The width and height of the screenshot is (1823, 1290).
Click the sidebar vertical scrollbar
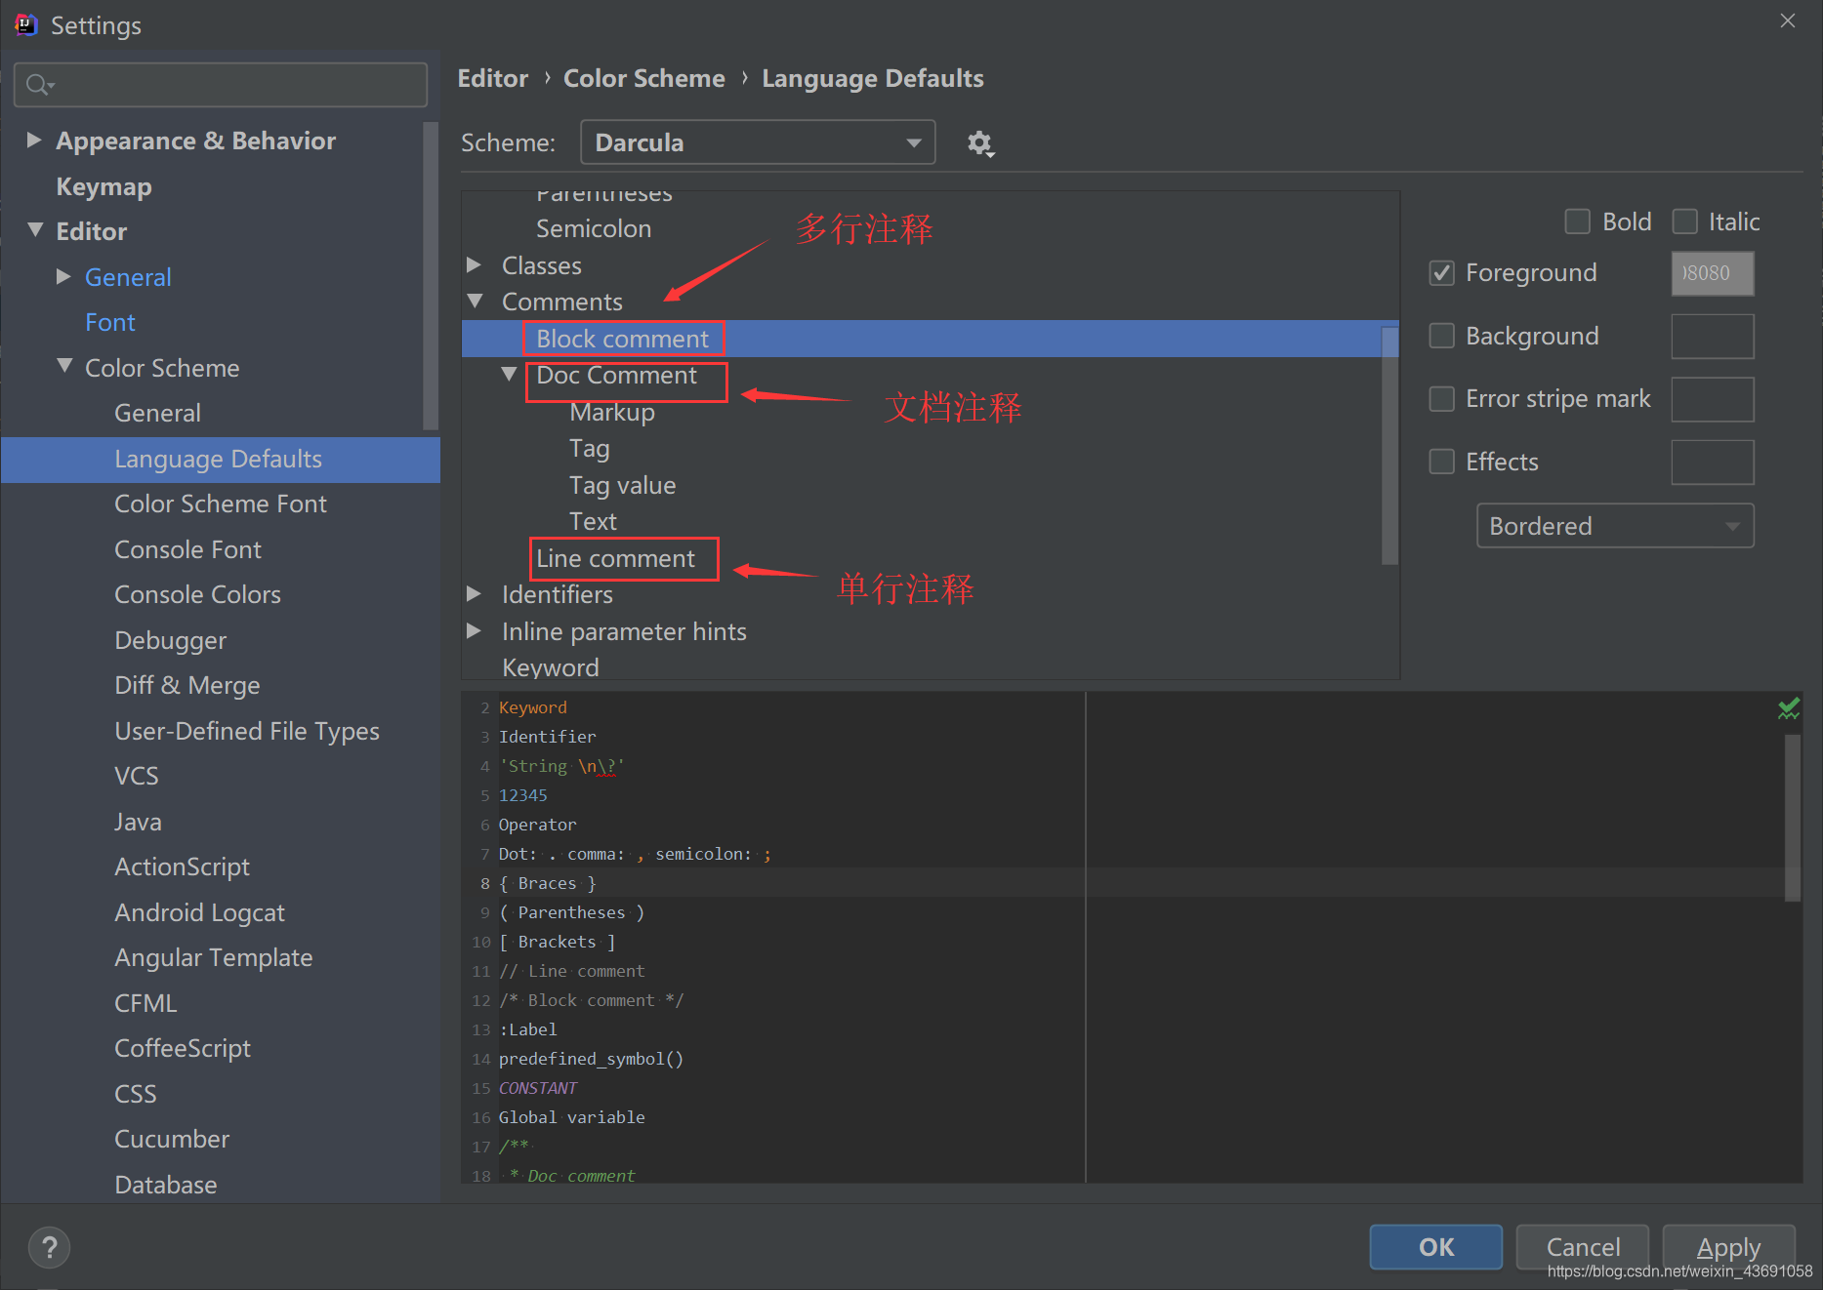pos(431,275)
